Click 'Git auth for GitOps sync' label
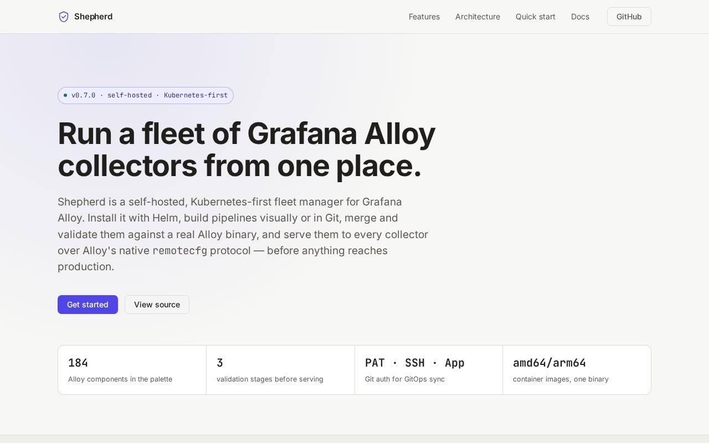 (405, 379)
